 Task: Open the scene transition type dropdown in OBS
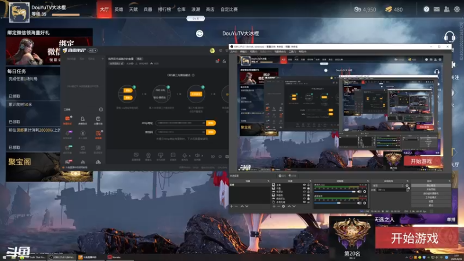tap(388, 186)
